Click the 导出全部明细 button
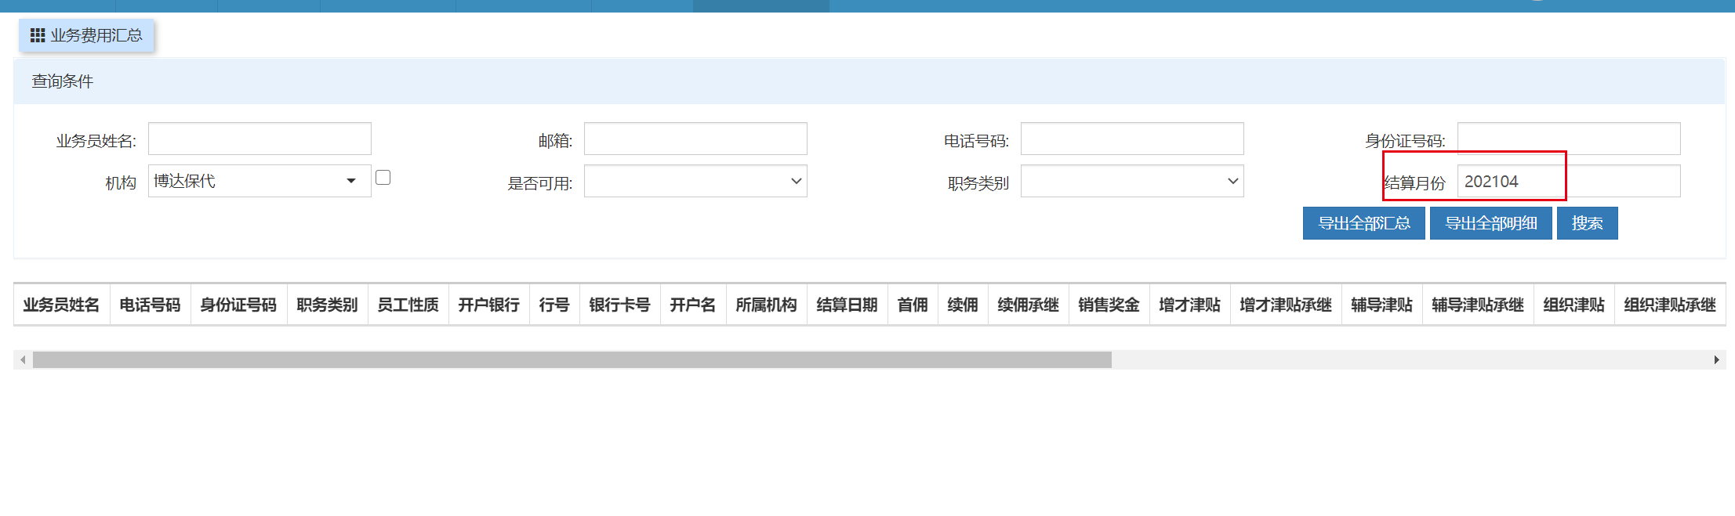 [x=1491, y=223]
